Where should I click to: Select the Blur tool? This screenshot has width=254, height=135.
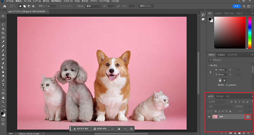(3, 72)
